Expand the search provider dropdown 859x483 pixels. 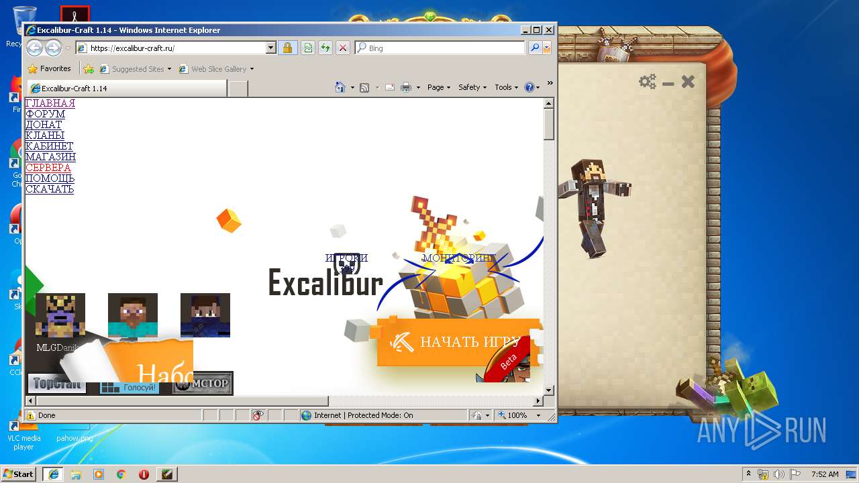[547, 48]
